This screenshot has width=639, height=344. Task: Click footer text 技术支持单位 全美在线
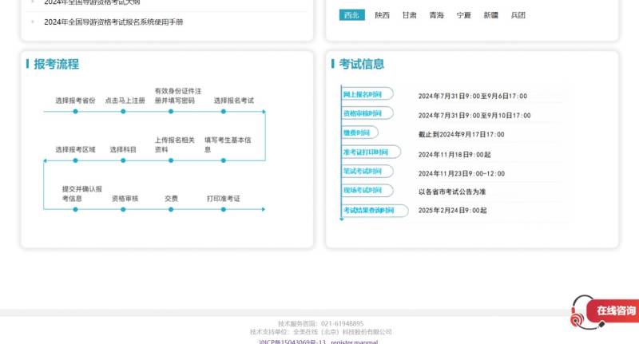(321, 332)
